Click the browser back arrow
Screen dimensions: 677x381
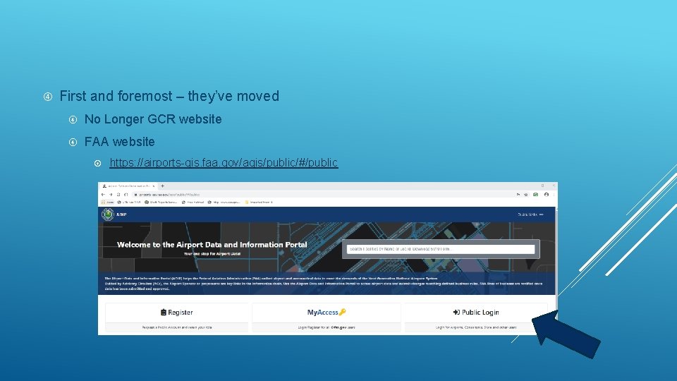[x=103, y=195]
